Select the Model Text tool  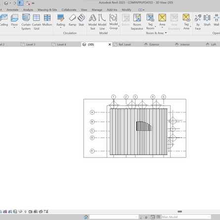pos(92,22)
